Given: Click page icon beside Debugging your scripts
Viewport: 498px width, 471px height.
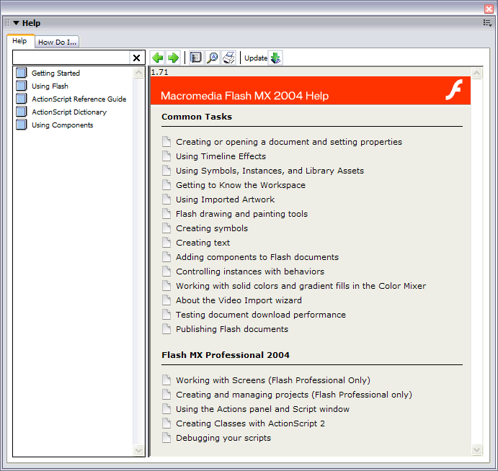Looking at the screenshot, I should (x=166, y=438).
